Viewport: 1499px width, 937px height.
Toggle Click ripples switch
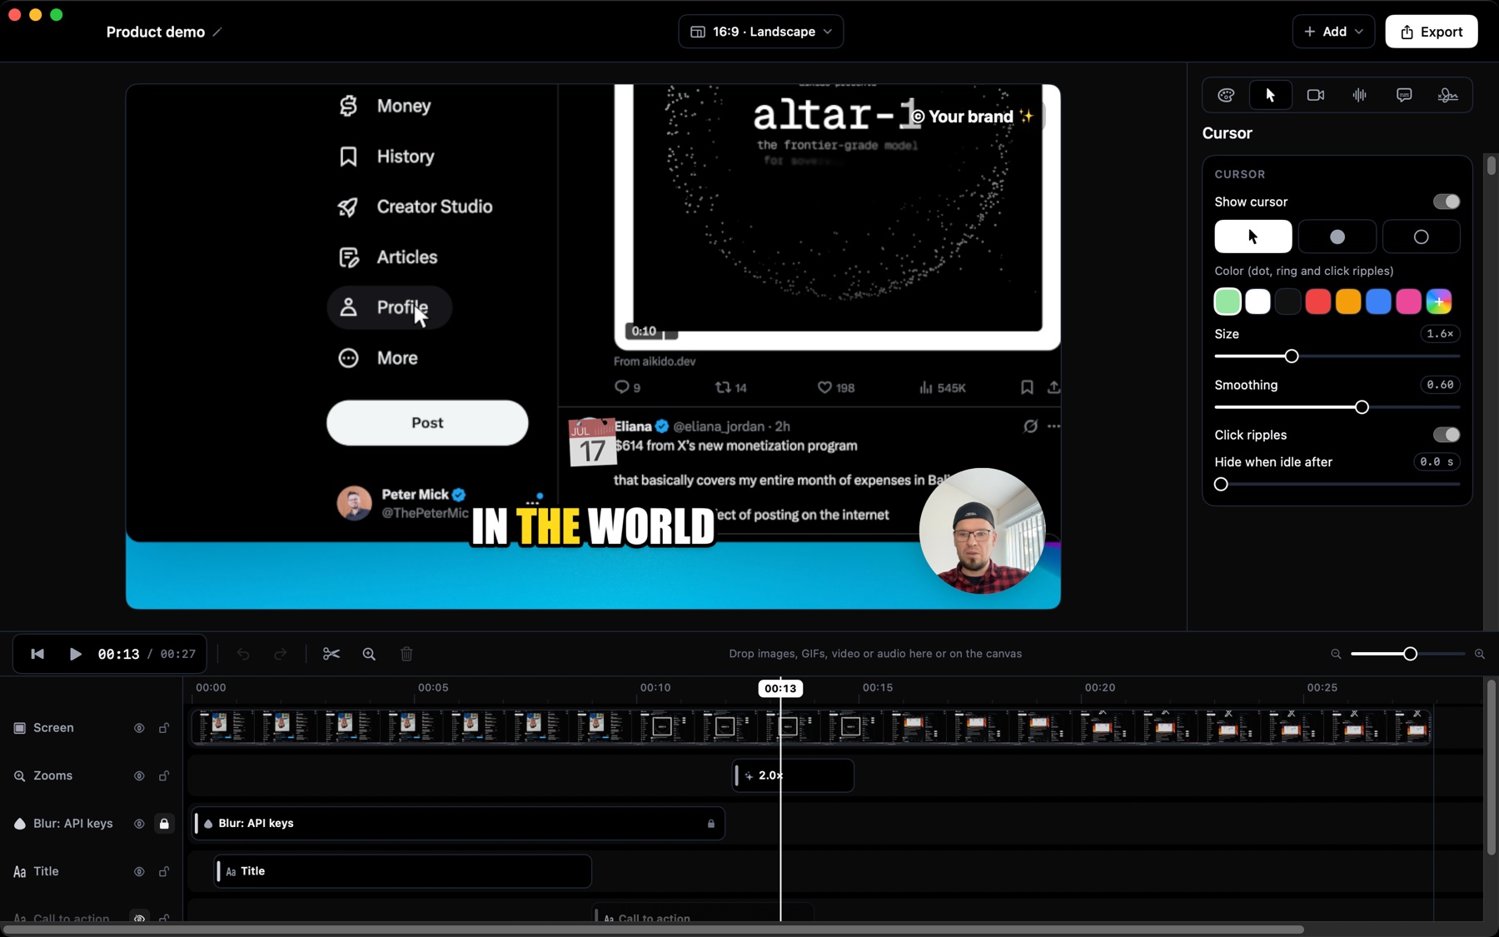point(1447,435)
